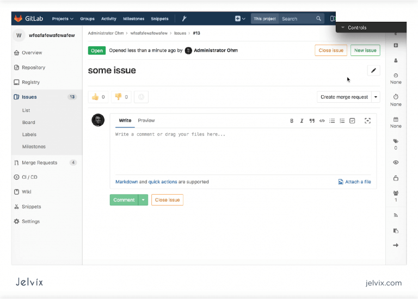Collapse the Controls panel triangle

tap(343, 27)
